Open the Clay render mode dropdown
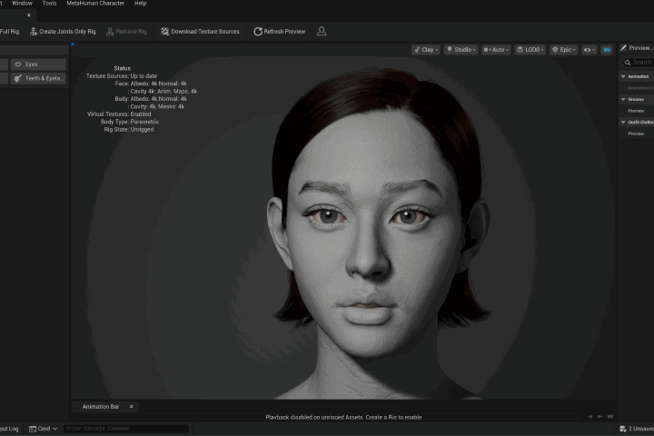 (426, 50)
